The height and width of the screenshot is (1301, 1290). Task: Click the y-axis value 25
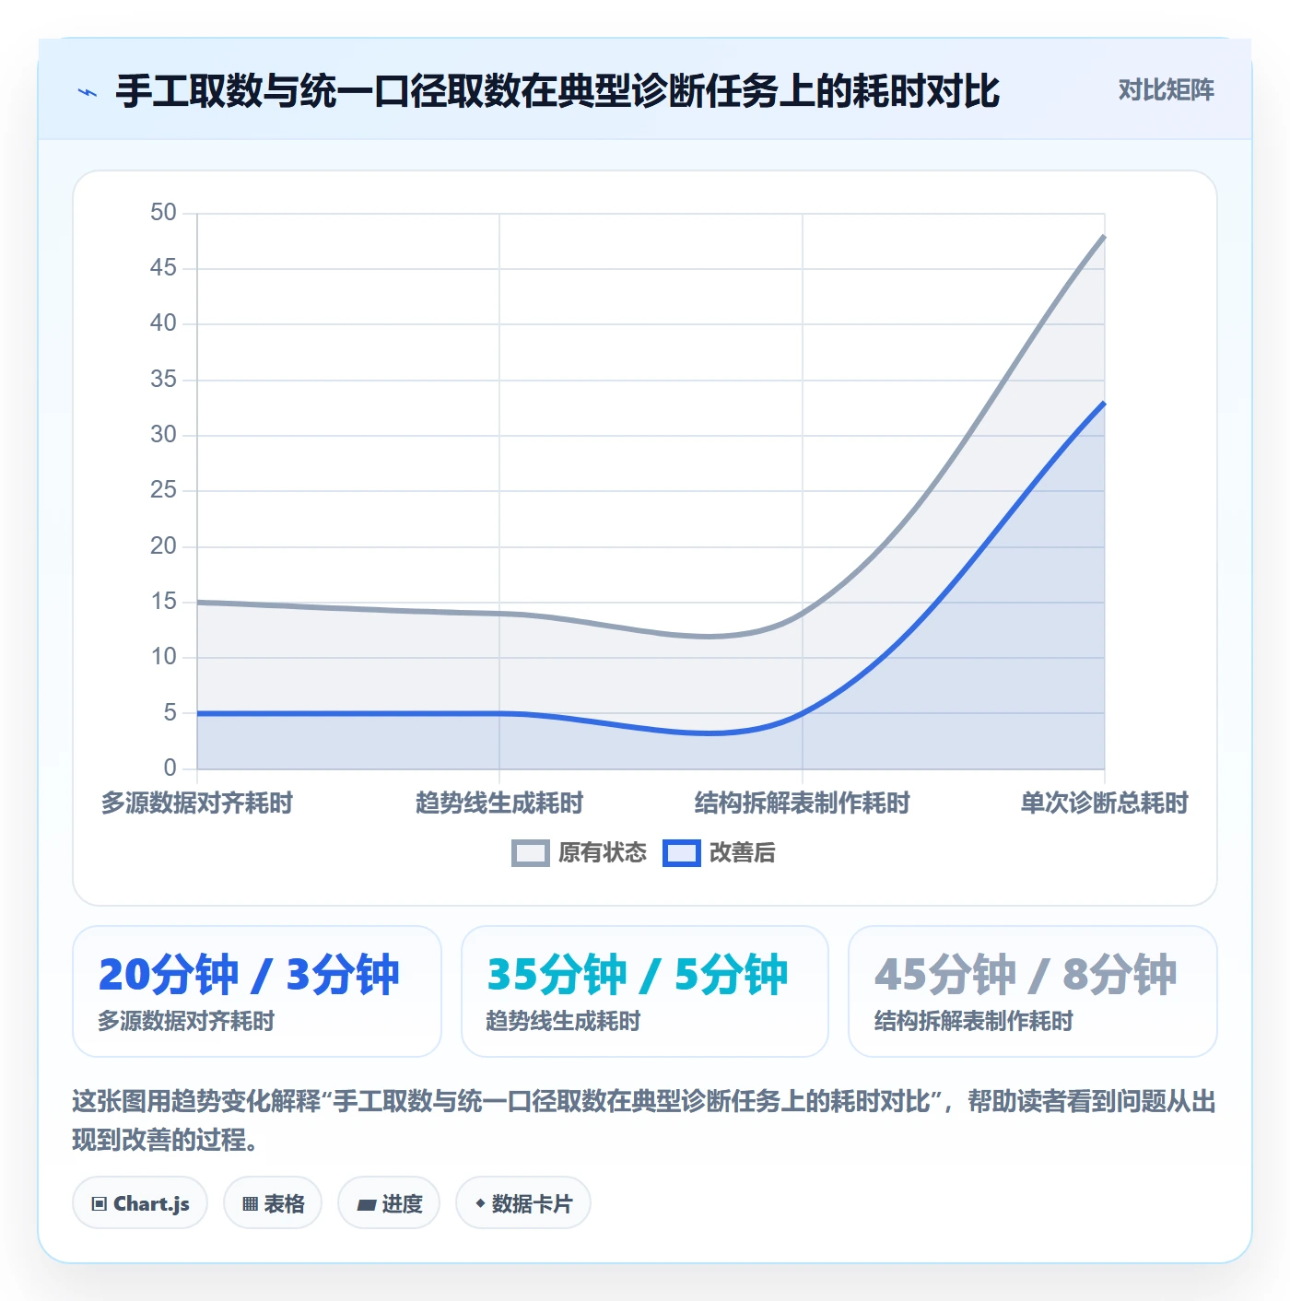[163, 490]
